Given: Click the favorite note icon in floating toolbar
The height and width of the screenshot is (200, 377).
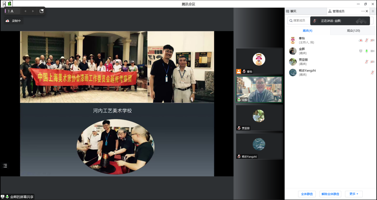Looking at the screenshot, I should (x=42, y=11).
